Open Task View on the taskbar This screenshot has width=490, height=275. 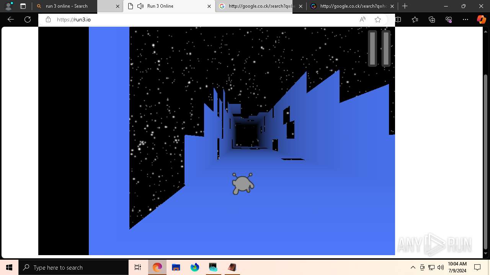coord(138,267)
